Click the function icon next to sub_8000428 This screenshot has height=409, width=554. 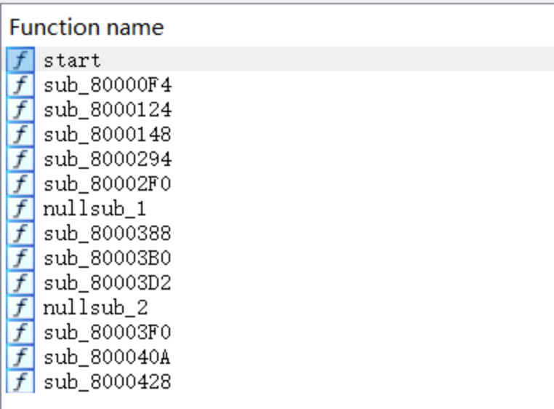(20, 381)
